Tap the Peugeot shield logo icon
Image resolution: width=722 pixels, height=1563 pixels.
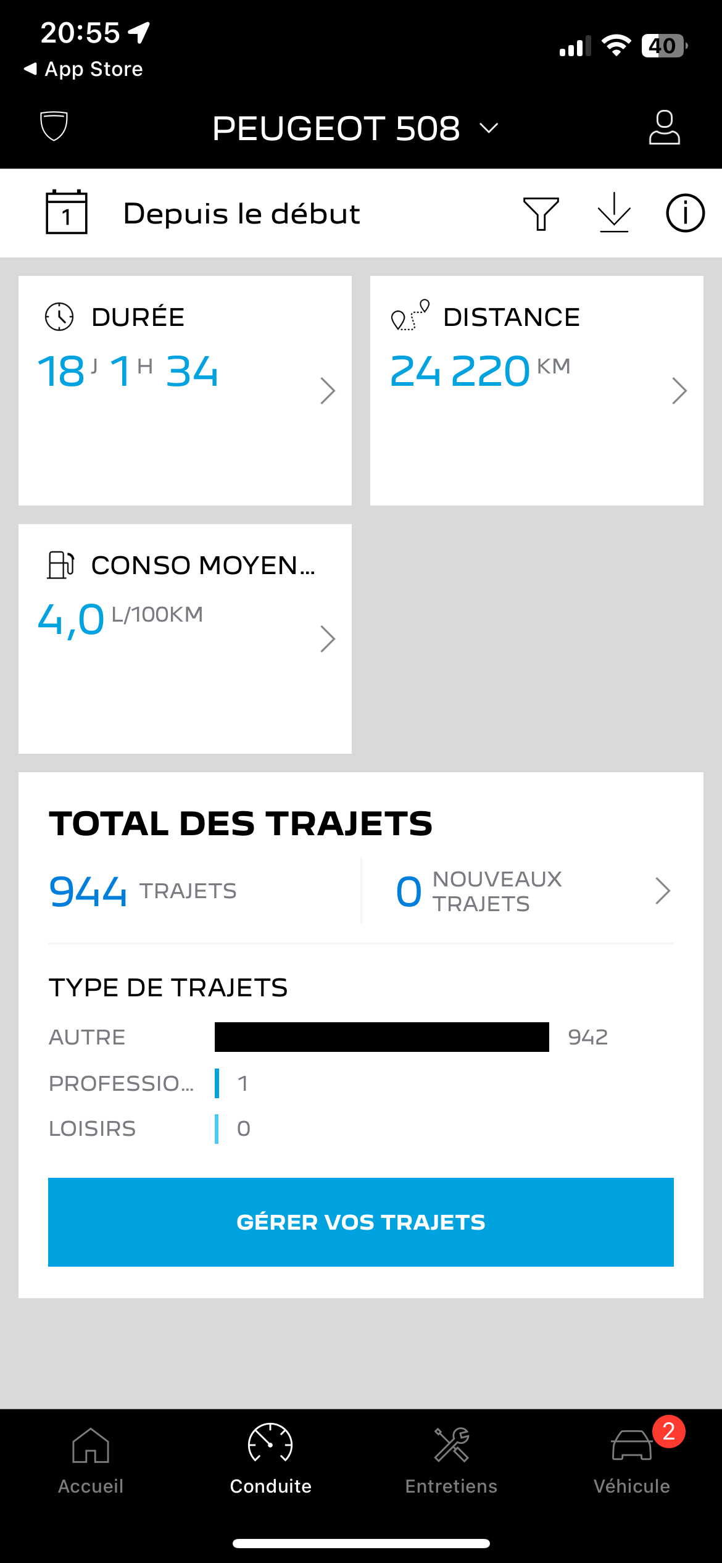coord(54,127)
